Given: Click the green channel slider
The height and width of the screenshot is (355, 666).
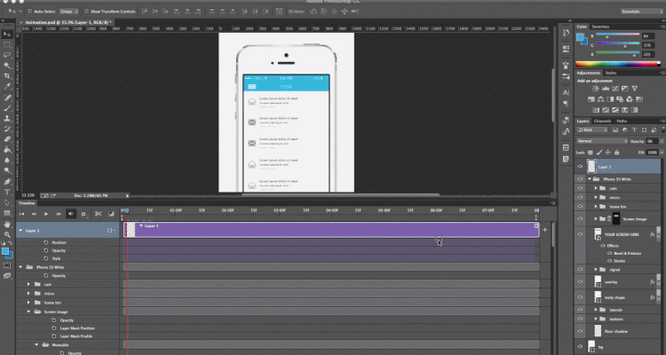Looking at the screenshot, I should click(x=617, y=44).
